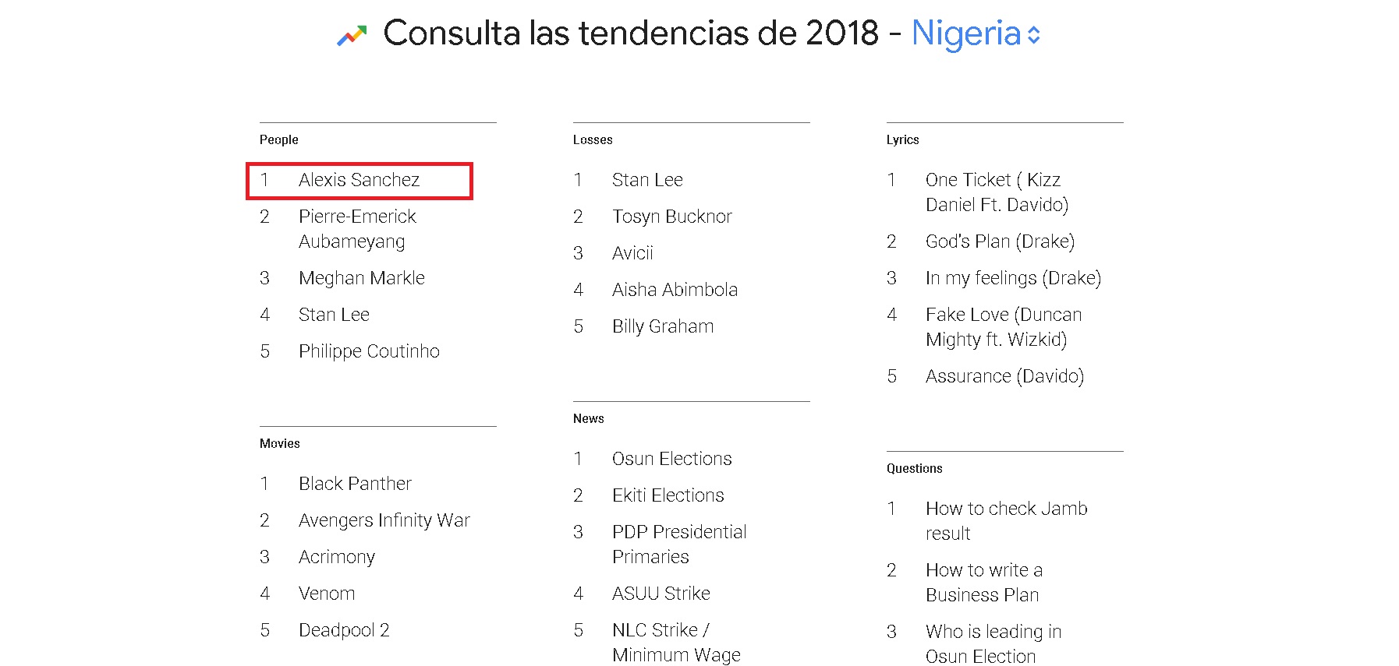This screenshot has width=1399, height=666.
Task: Select Assurance (Davido) in Lyrics
Action: click(1004, 376)
